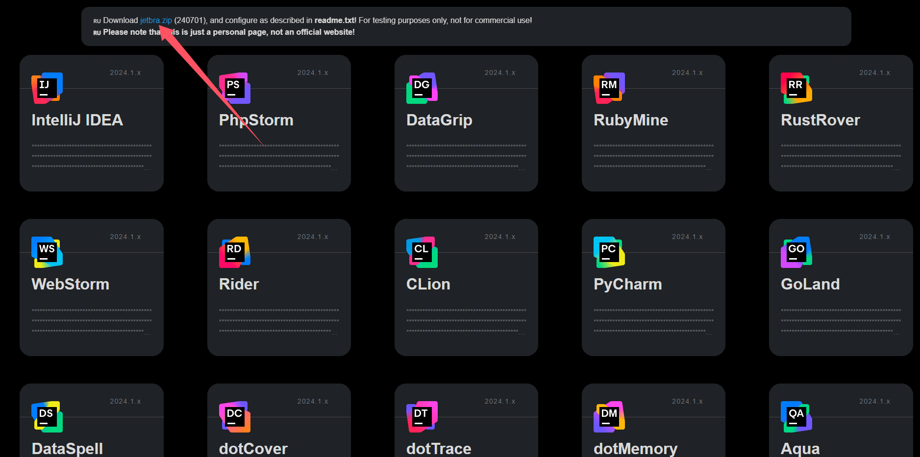Click the WebStorm card title
This screenshot has height=457, width=920.
tap(70, 284)
